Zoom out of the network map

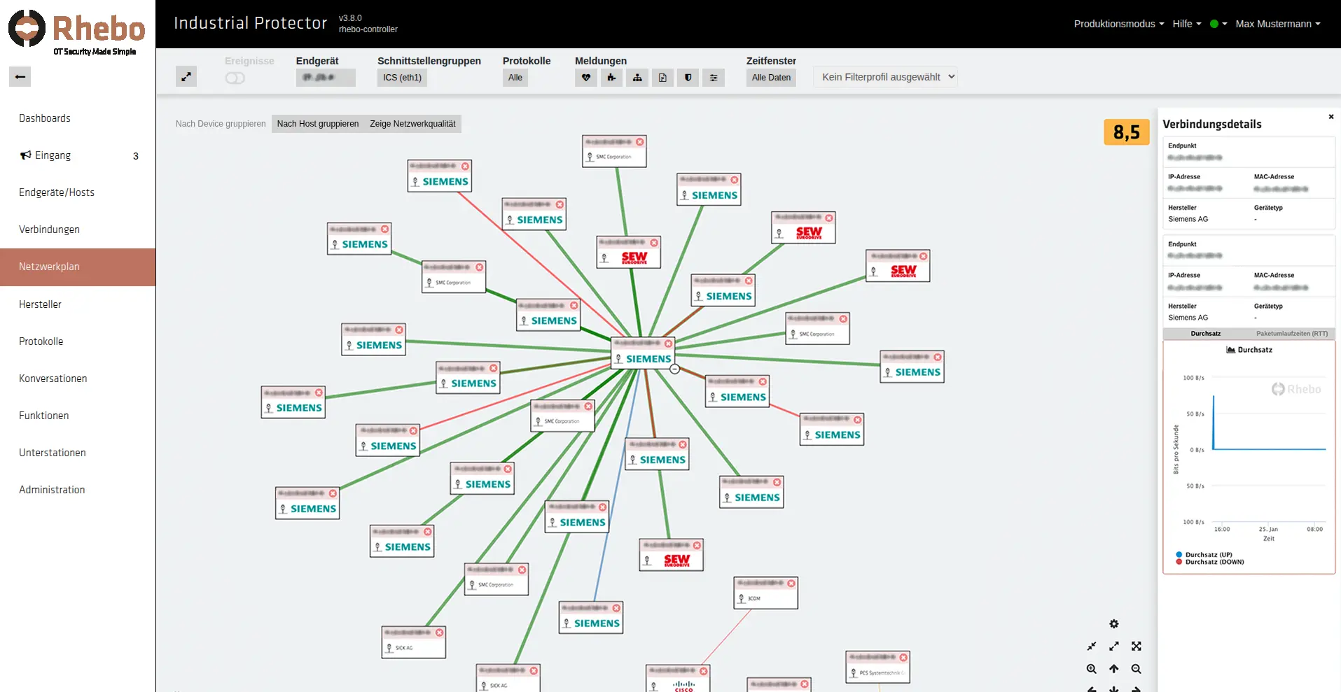tap(1137, 669)
